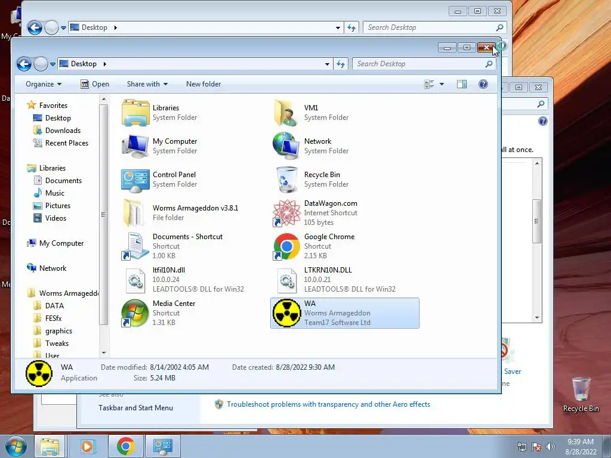Click the volume speaker tray icon
Image resolution: width=611 pixels, height=458 pixels.
click(550, 447)
